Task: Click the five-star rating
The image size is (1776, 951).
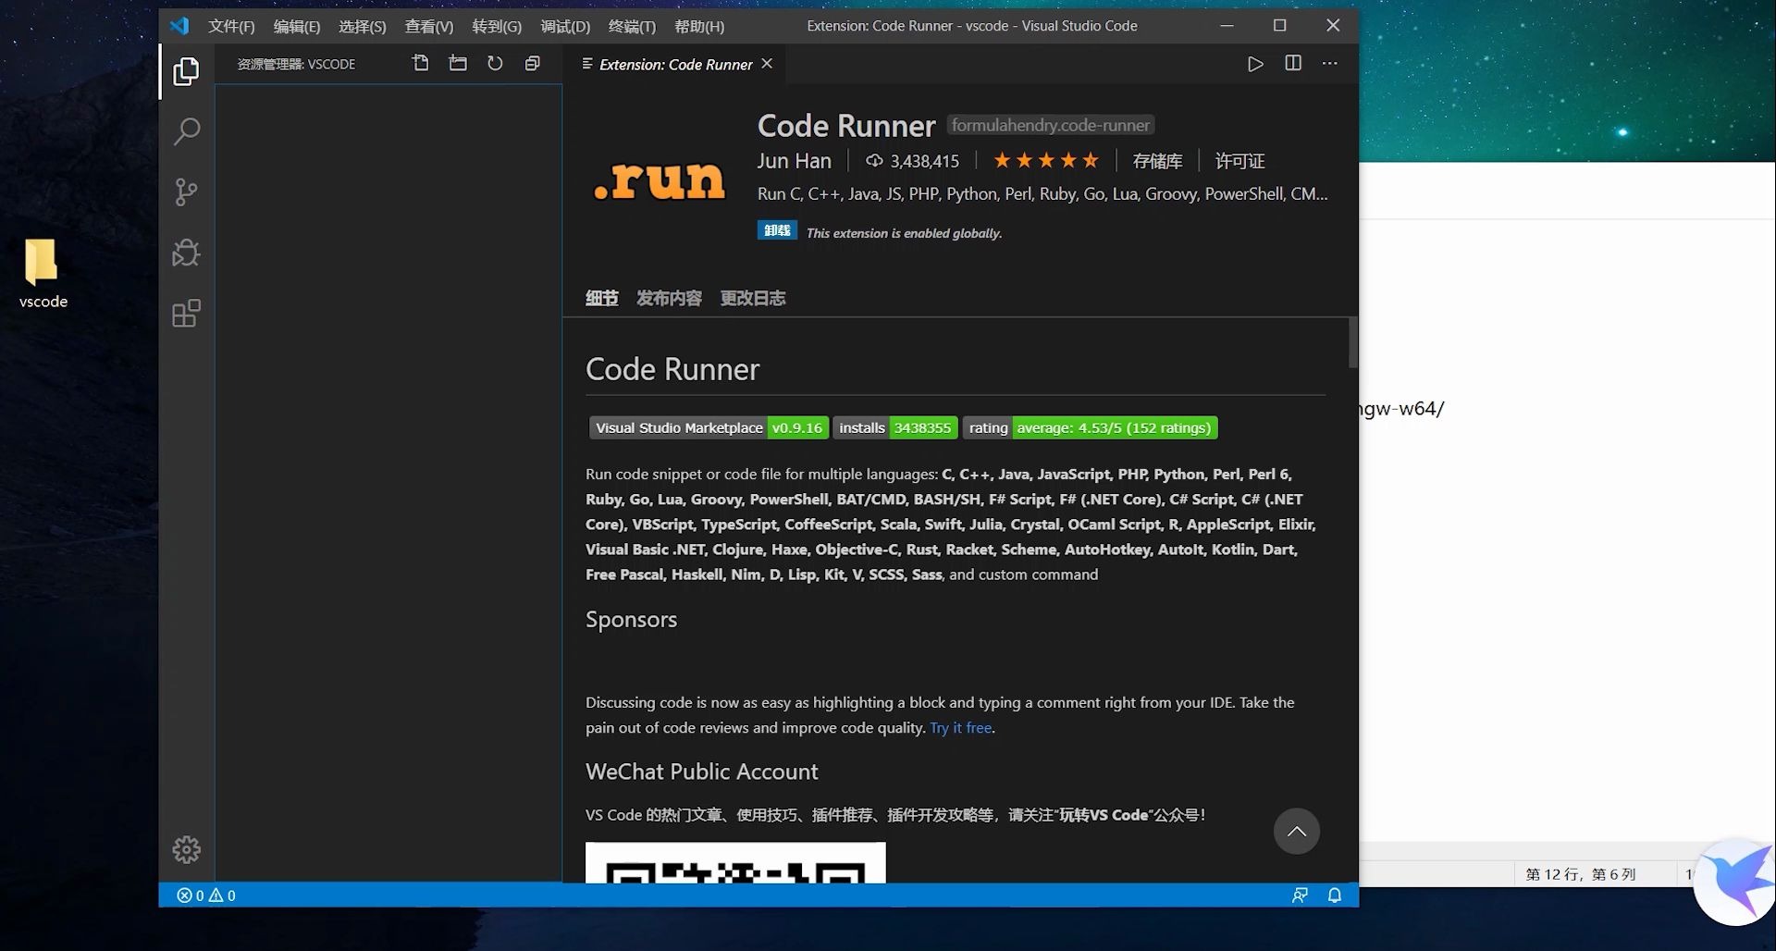Action: pyautogui.click(x=1046, y=161)
